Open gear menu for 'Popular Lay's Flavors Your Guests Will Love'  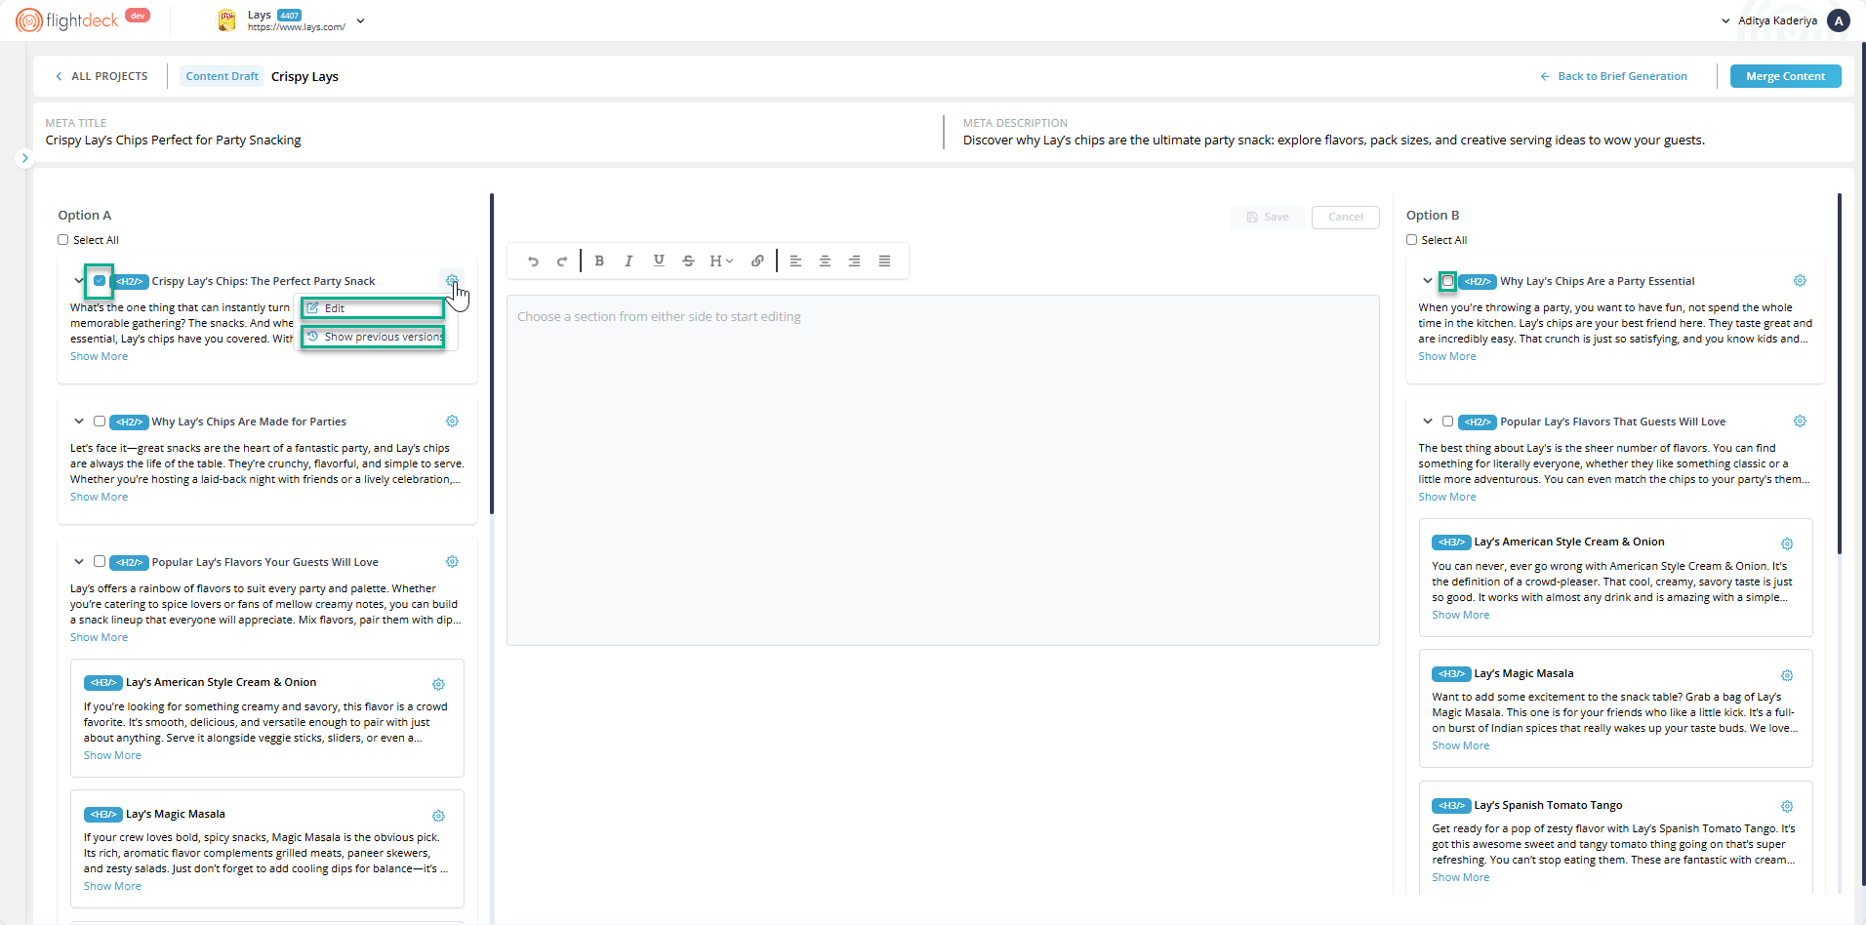point(452,562)
